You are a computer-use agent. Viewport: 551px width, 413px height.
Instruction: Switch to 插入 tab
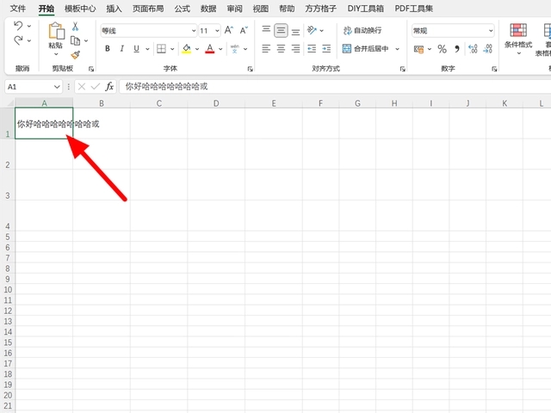[114, 9]
